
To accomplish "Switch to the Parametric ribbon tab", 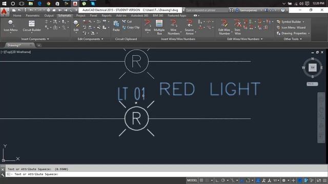I will [x=32, y=16].
